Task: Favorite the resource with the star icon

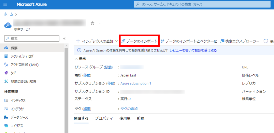Action: coord(92,23)
